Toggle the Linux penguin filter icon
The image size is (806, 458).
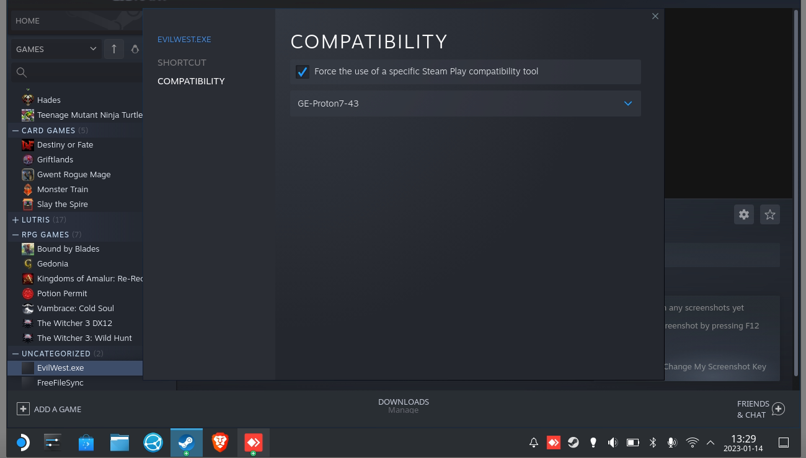pos(135,49)
